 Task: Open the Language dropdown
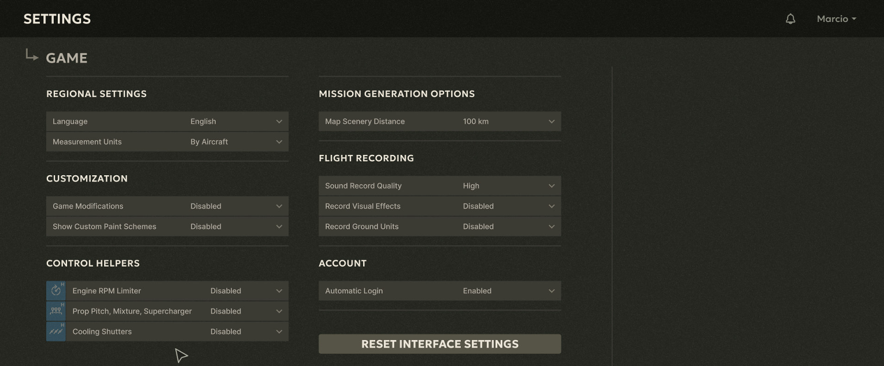tap(167, 121)
